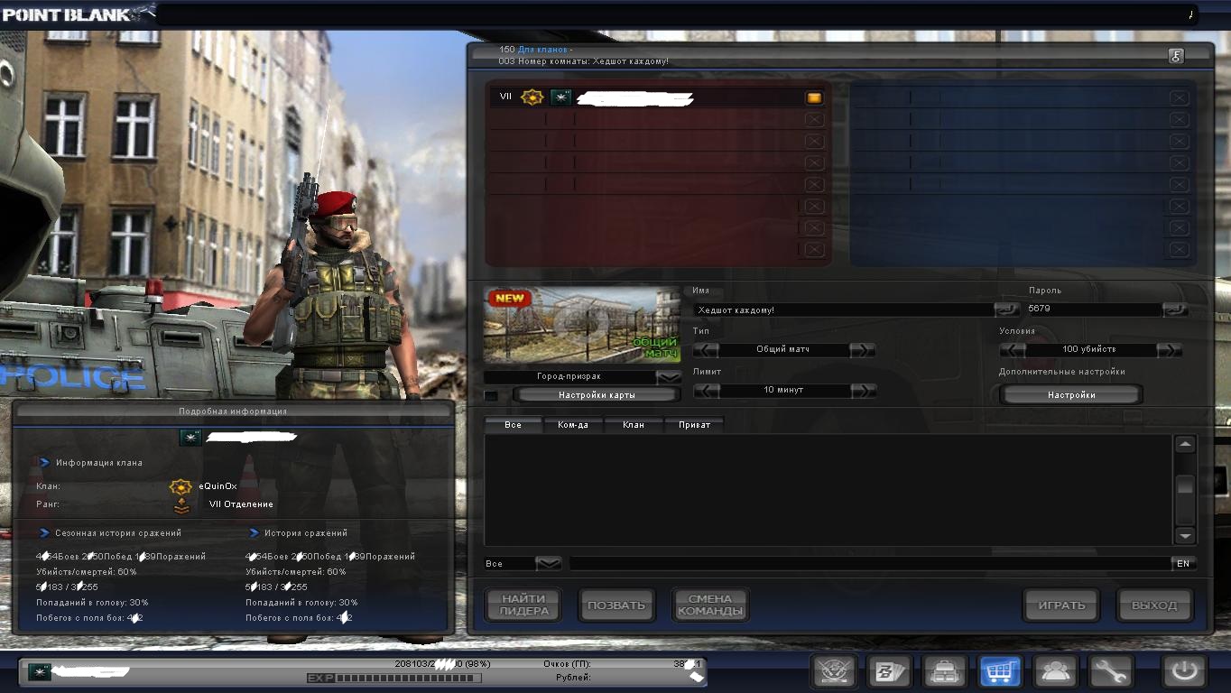Viewport: 1231px width, 693px height.
Task: Click the chat scrollbar thumb
Action: (x=1185, y=485)
